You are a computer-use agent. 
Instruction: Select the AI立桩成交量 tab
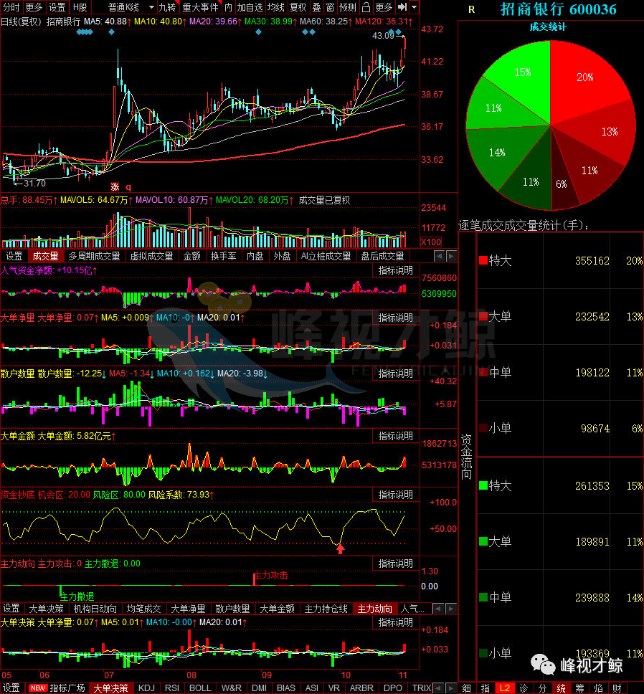pyautogui.click(x=326, y=256)
